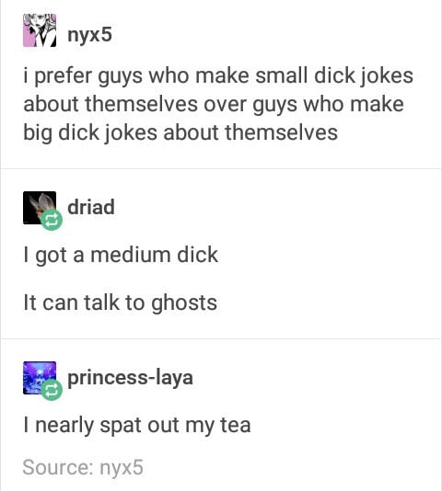Viewport: 442px width, 491px height.
Task: Click the line "big dick jokes about themselves"
Action: [x=180, y=133]
